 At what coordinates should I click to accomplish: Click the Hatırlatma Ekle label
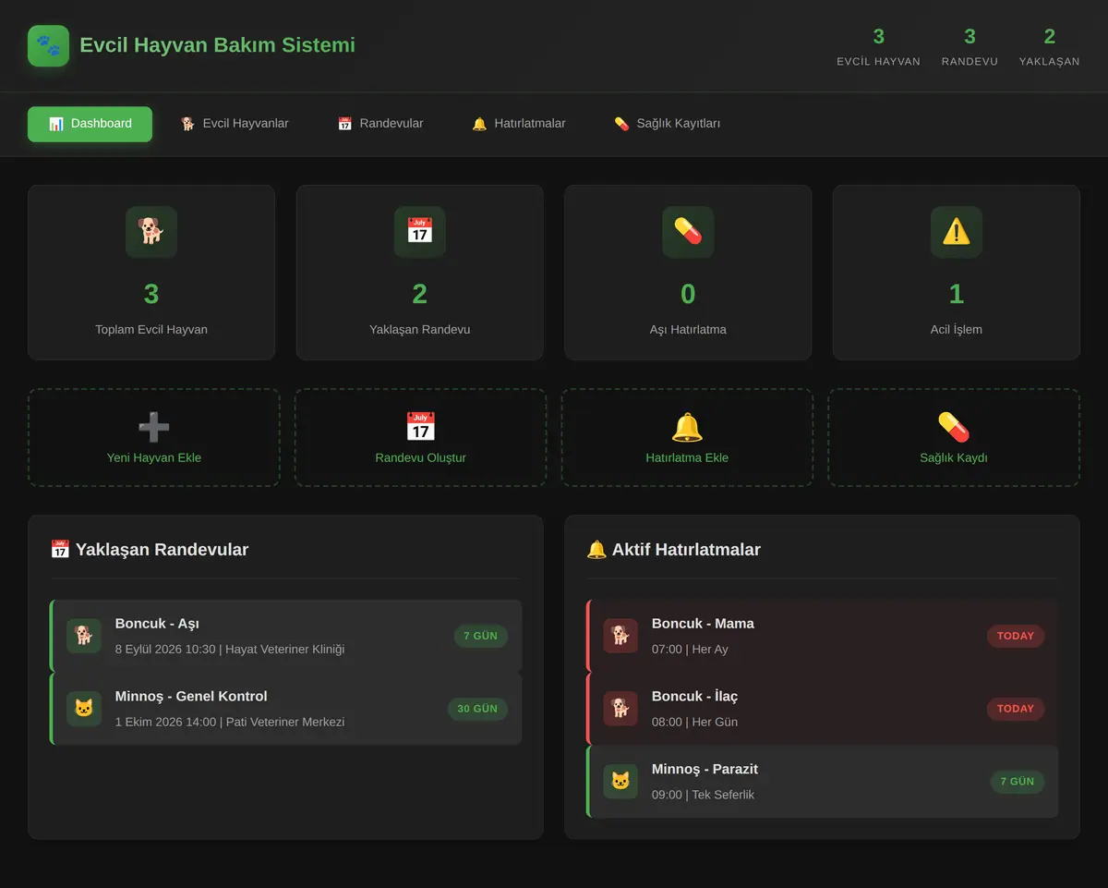(x=687, y=457)
